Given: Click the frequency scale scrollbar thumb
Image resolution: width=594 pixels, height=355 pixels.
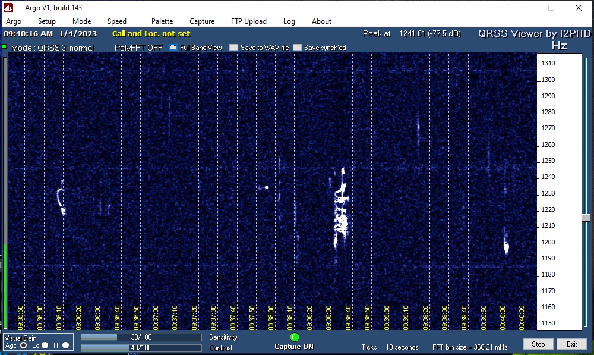Looking at the screenshot, I should (586, 218).
